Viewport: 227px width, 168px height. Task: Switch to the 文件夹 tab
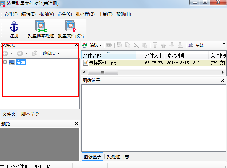coord(9,114)
